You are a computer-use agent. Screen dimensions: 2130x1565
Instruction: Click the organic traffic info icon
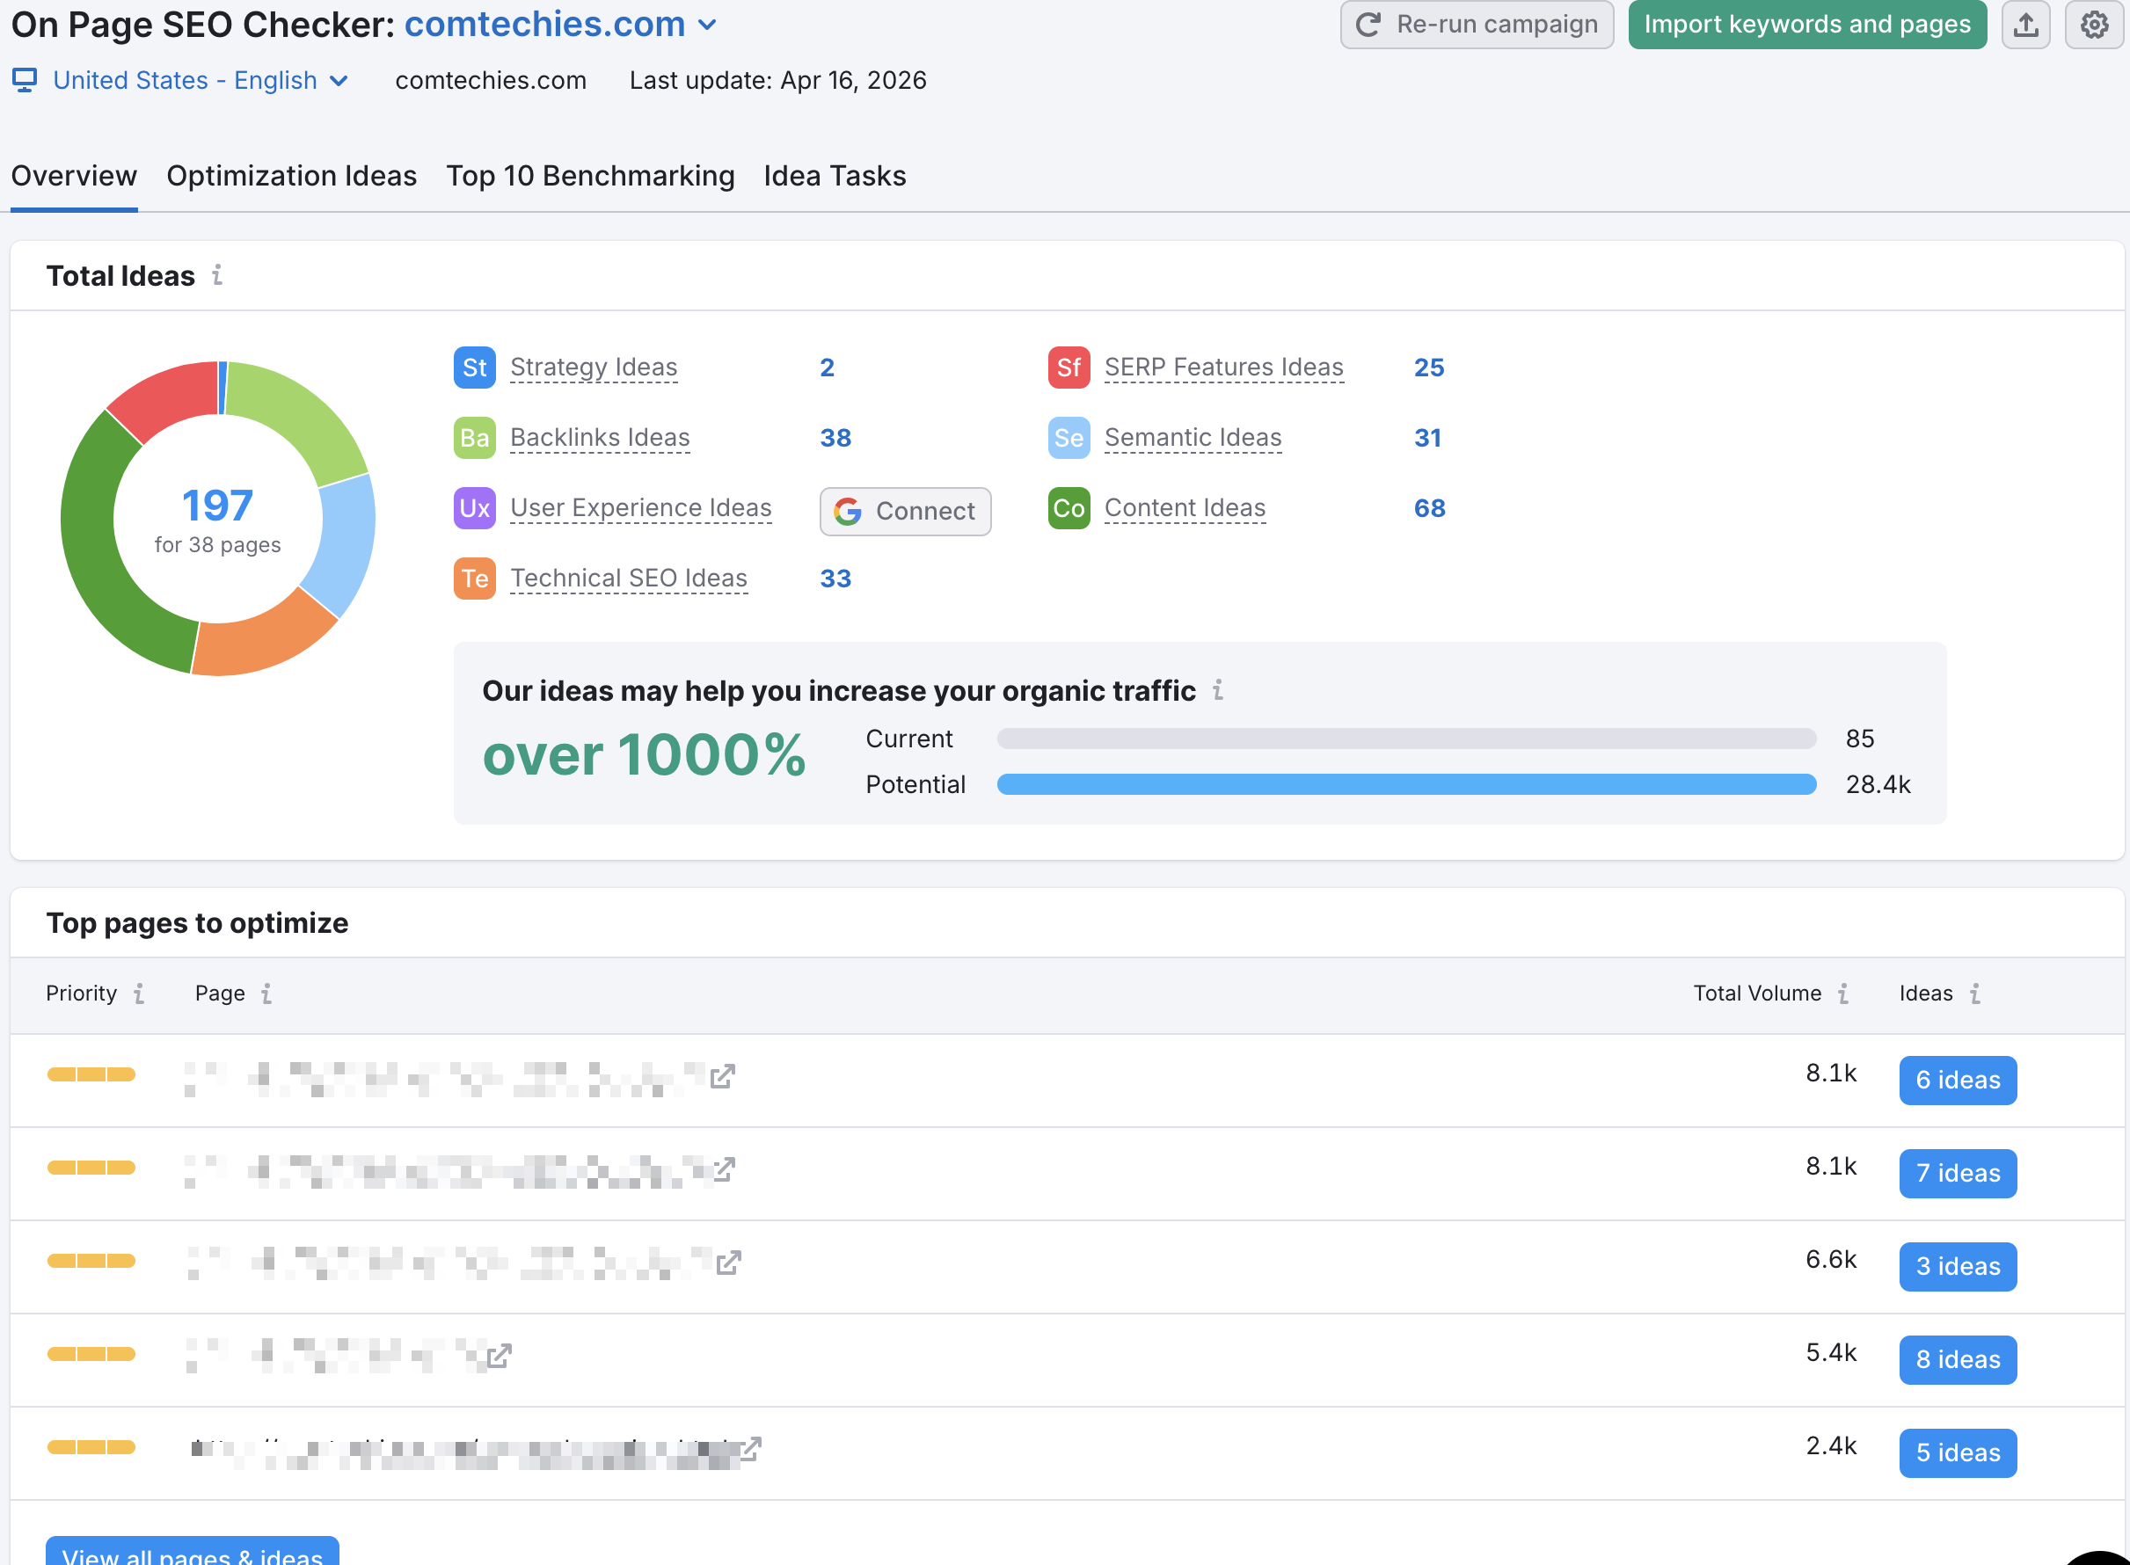pyautogui.click(x=1217, y=689)
